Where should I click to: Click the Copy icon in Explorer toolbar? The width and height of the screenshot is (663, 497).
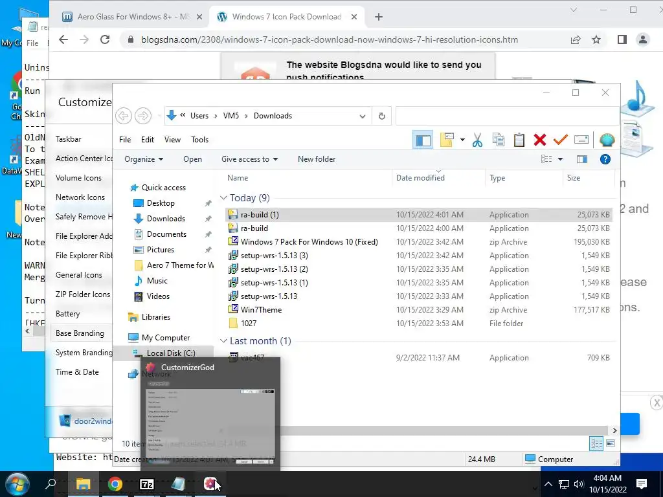(499, 140)
